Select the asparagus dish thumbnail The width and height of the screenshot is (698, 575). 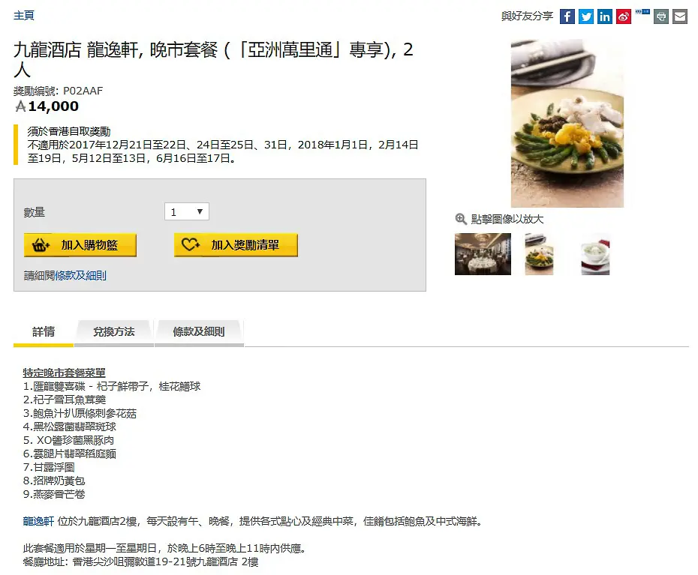539,254
